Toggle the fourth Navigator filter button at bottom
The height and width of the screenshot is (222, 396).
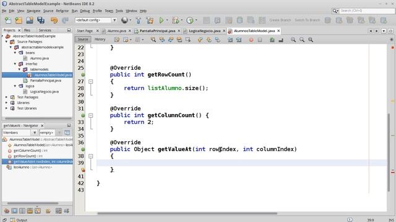point(30,211)
